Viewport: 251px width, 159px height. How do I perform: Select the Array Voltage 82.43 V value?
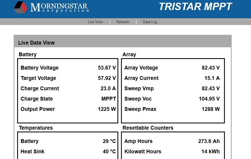coord(211,68)
